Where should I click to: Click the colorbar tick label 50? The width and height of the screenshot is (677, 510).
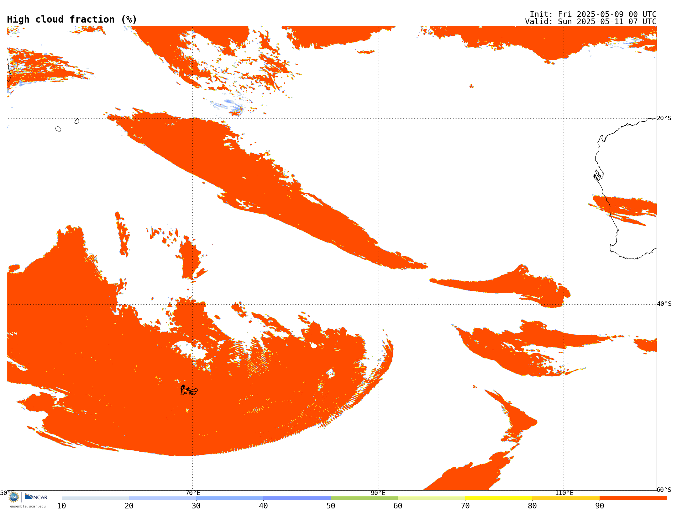[x=331, y=506]
